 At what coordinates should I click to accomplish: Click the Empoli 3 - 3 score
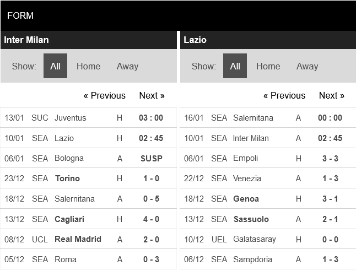click(330, 159)
